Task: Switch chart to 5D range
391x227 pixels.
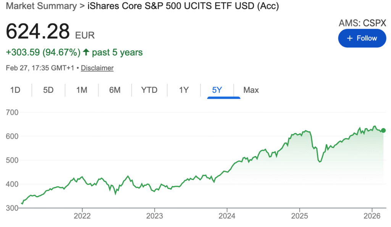Action: coord(48,90)
